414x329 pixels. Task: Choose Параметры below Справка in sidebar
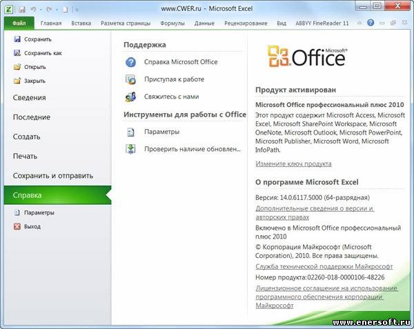tap(39, 212)
